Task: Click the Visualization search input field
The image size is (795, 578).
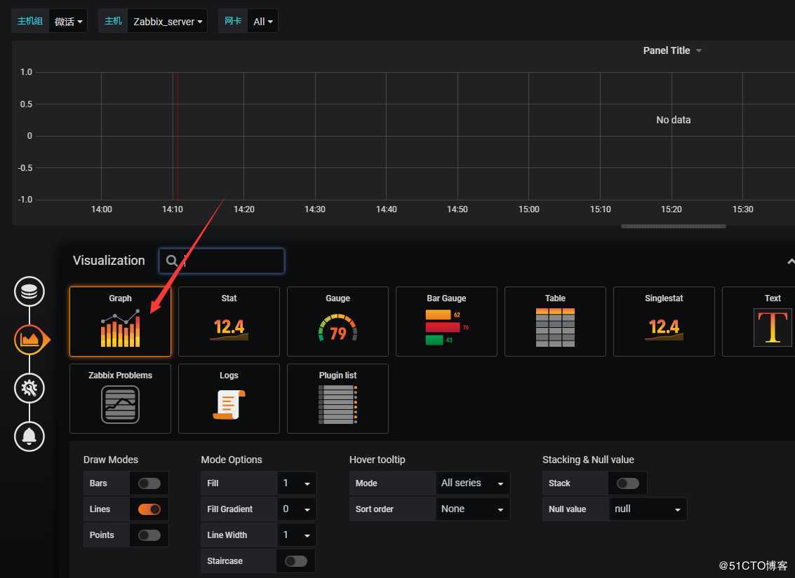Action: (222, 261)
